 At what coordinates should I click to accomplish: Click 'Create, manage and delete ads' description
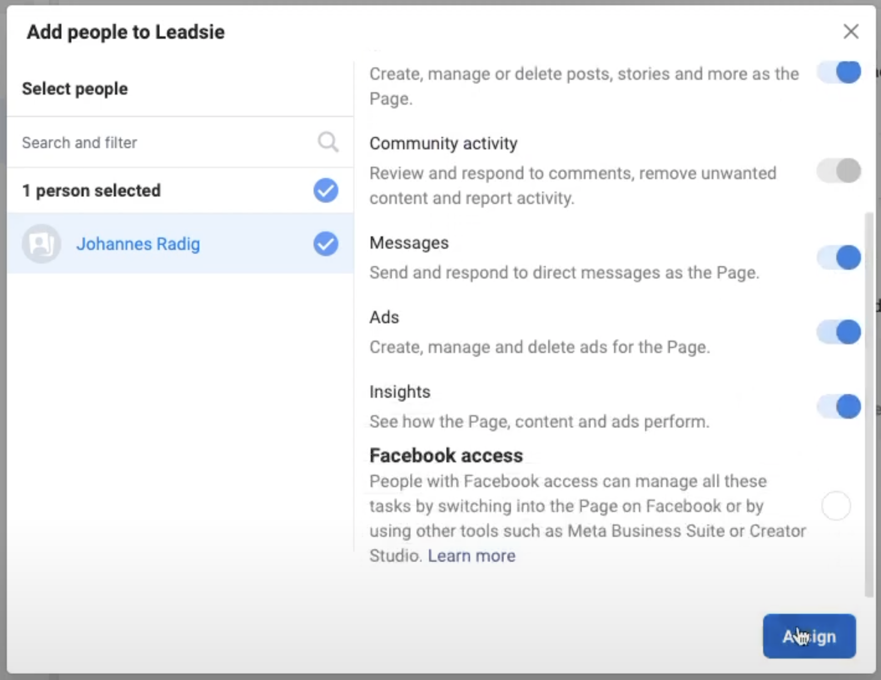click(540, 347)
